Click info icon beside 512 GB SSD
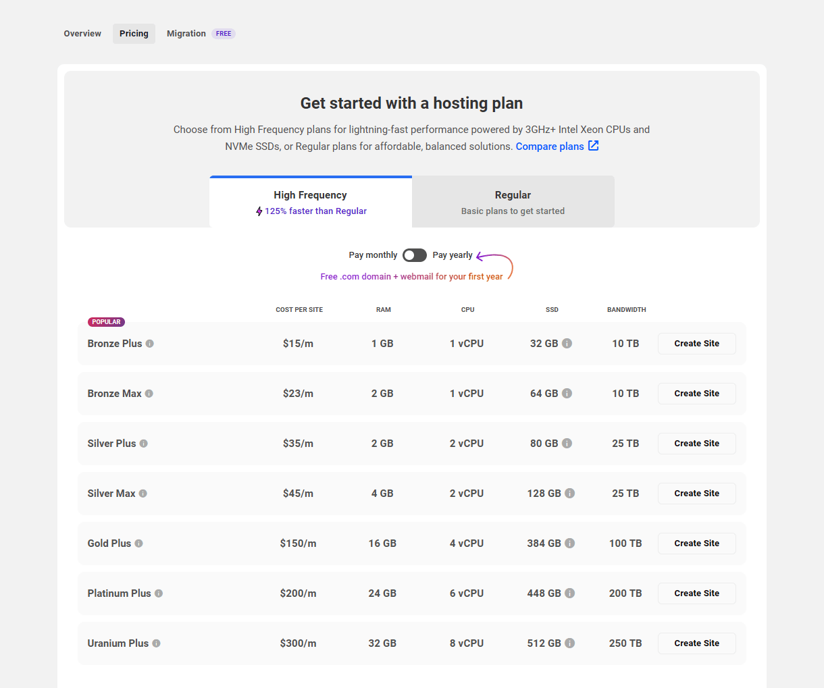The image size is (824, 688). [x=570, y=643]
